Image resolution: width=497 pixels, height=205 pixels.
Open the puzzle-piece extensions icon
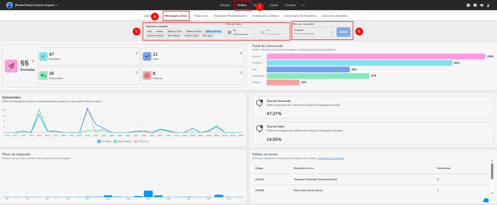[468, 5]
